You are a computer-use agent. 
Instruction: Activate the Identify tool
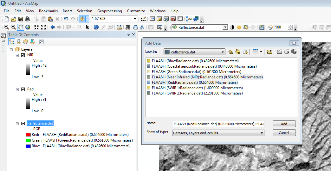[x=96, y=27]
